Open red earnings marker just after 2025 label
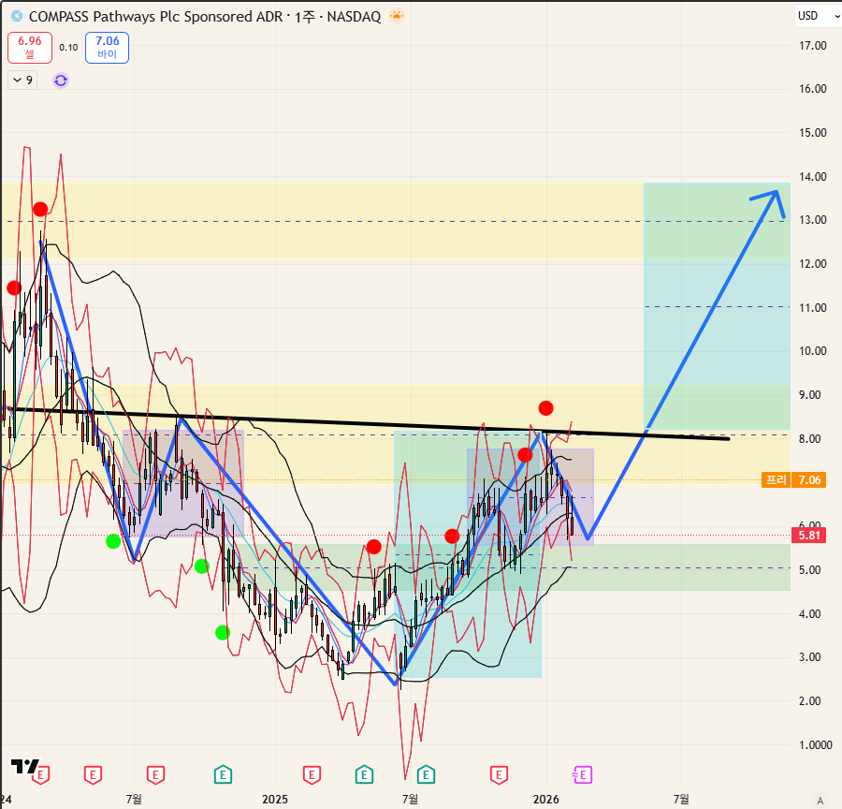 (x=312, y=775)
